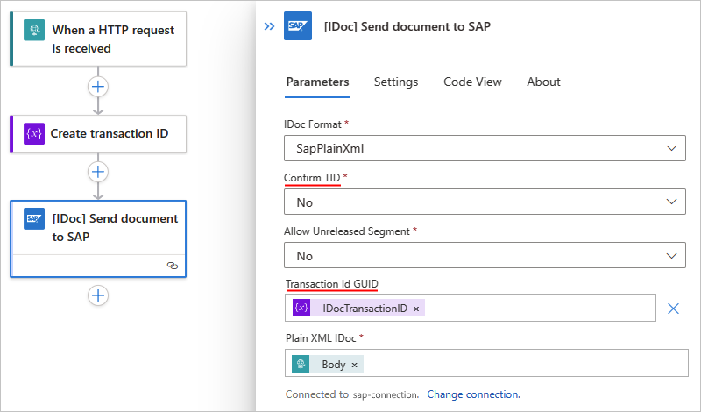Add step below Create transaction ID
Screen dimensions: 701x412
pyautogui.click(x=98, y=172)
